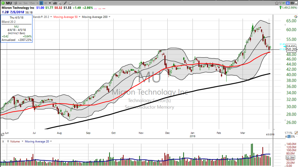This screenshot has height=167, width=298.
Task: Open the print chart icon
Action: click(x=16, y=3)
